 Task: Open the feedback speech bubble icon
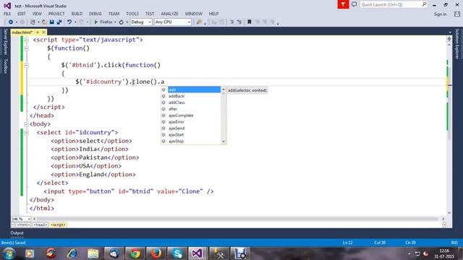[354, 4]
